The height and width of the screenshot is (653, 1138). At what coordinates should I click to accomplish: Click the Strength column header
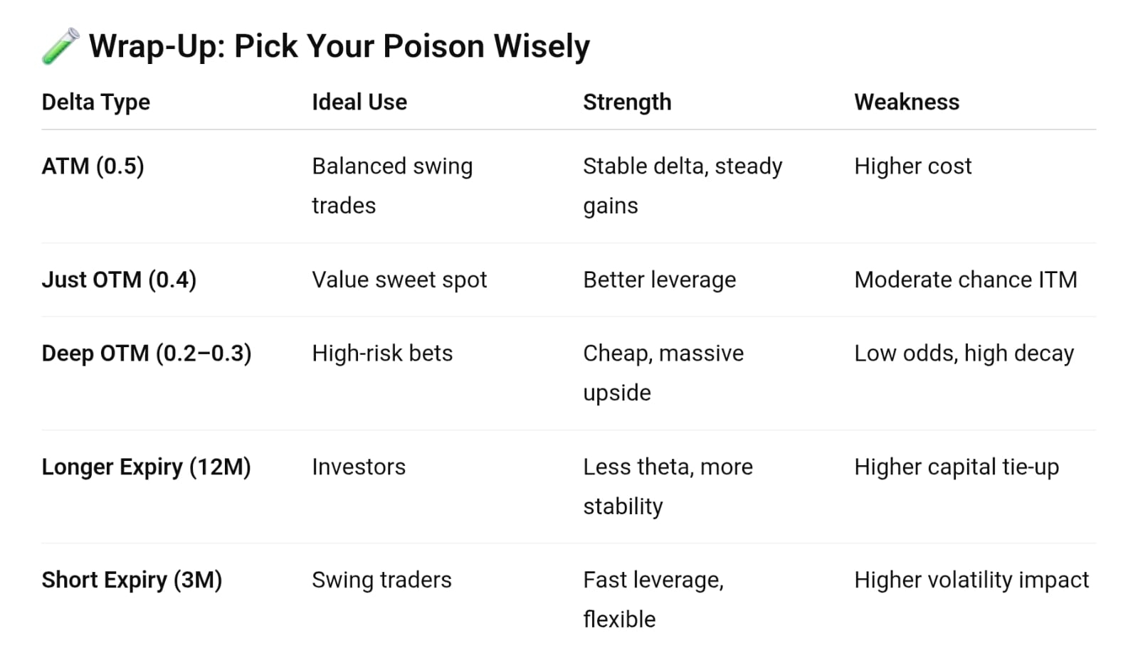(x=627, y=102)
